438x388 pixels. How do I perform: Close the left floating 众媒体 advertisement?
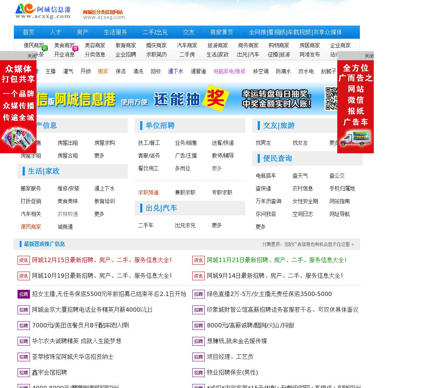tap(32, 56)
